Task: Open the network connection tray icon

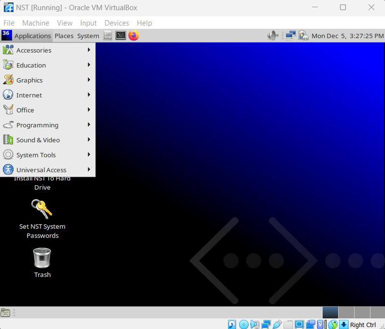Action: pyautogui.click(x=290, y=36)
